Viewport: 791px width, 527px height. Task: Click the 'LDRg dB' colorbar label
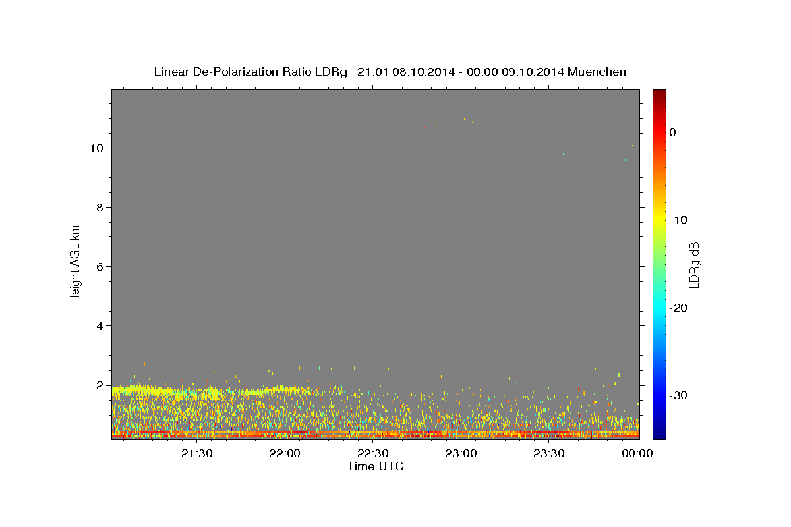pos(694,265)
